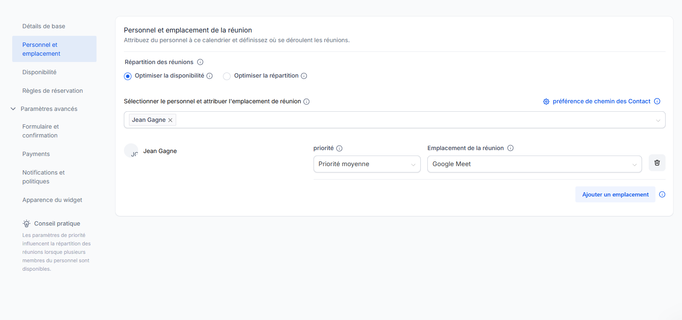This screenshot has height=320, width=682.
Task: Click the info icon next to Ajouter un emplacement
Action: coord(662,194)
